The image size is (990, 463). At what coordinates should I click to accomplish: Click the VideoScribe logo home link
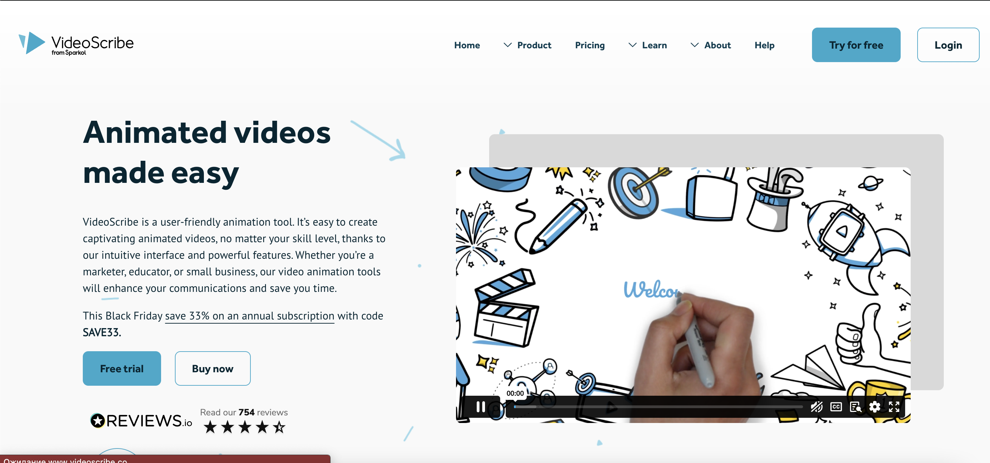[x=76, y=44]
